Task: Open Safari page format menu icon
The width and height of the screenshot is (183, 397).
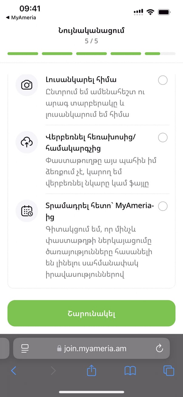Action: [25, 348]
